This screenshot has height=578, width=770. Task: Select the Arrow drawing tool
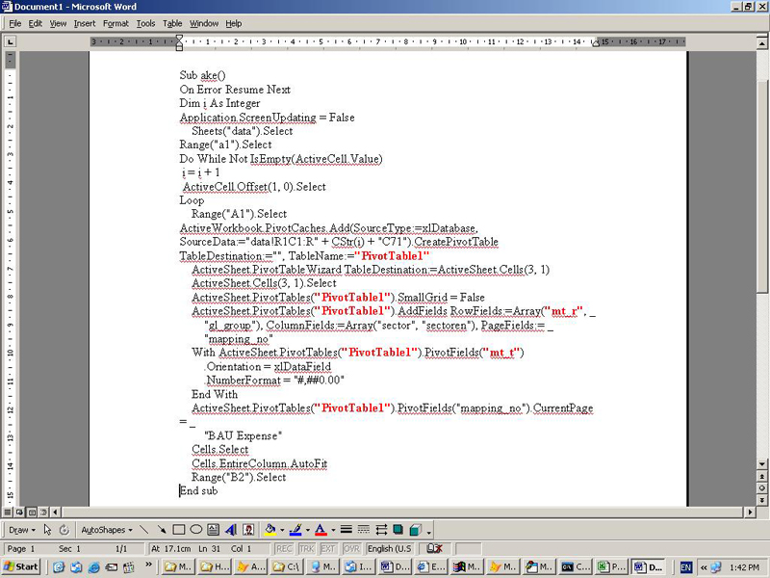(161, 530)
